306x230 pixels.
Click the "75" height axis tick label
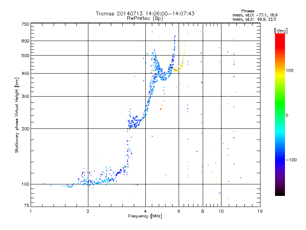coord(27,205)
